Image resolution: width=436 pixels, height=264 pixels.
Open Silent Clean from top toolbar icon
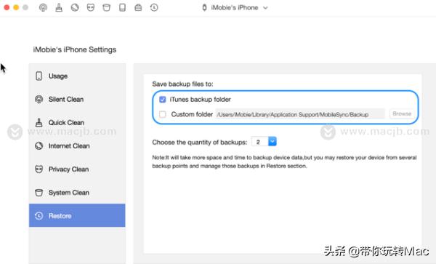click(x=43, y=7)
